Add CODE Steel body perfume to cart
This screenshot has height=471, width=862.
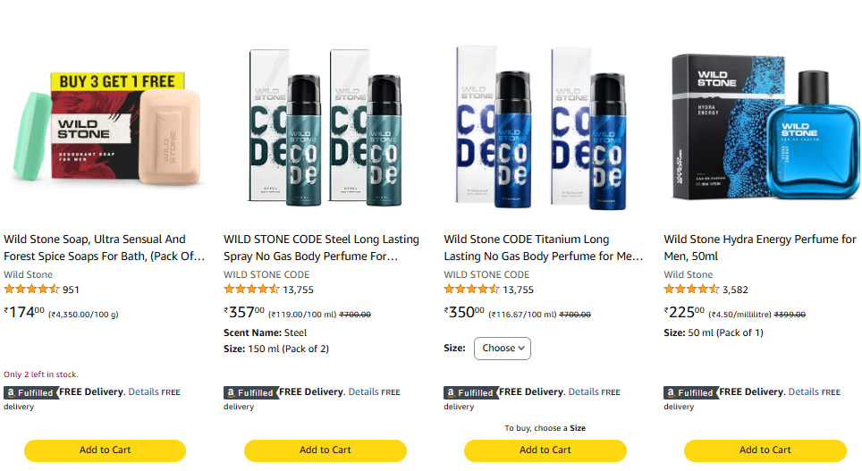point(325,450)
